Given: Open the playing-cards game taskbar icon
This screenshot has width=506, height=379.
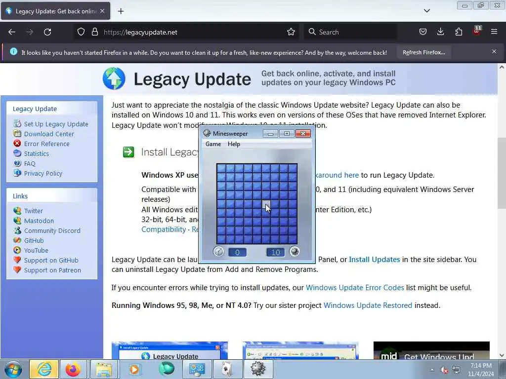Looking at the screenshot, I should [227, 369].
